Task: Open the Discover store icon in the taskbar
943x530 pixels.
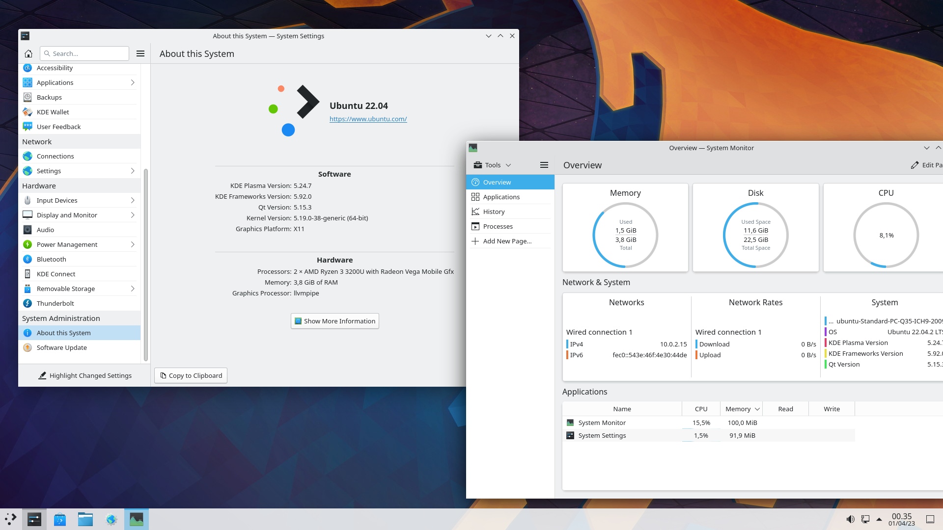Action: (x=60, y=519)
